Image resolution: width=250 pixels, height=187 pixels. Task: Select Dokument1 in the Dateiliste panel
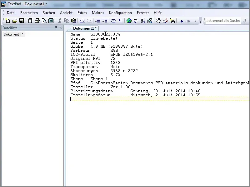pos(13,34)
